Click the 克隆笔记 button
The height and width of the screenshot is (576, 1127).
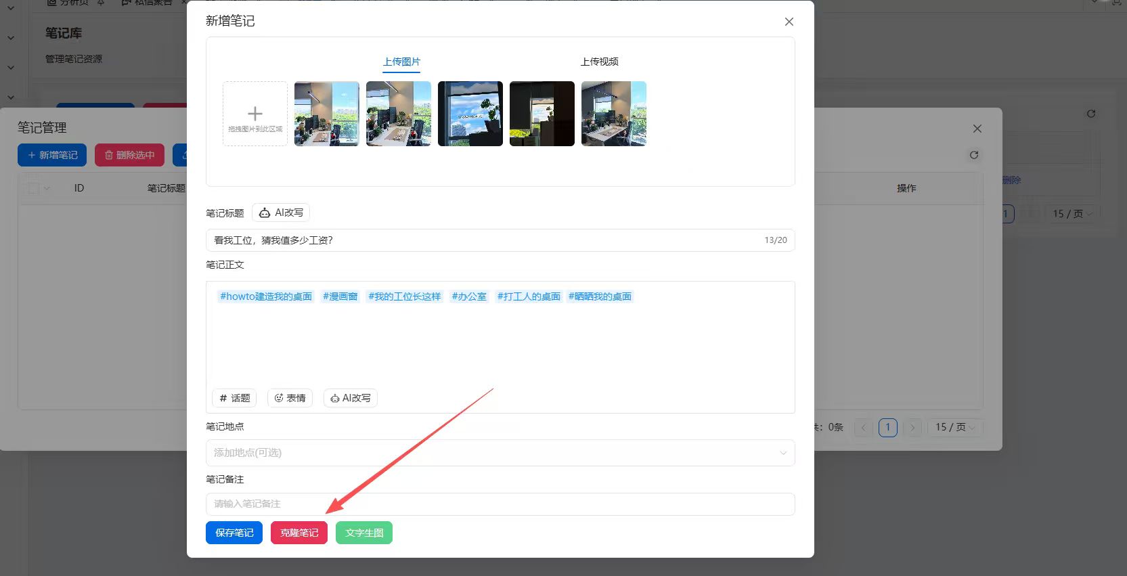(299, 533)
